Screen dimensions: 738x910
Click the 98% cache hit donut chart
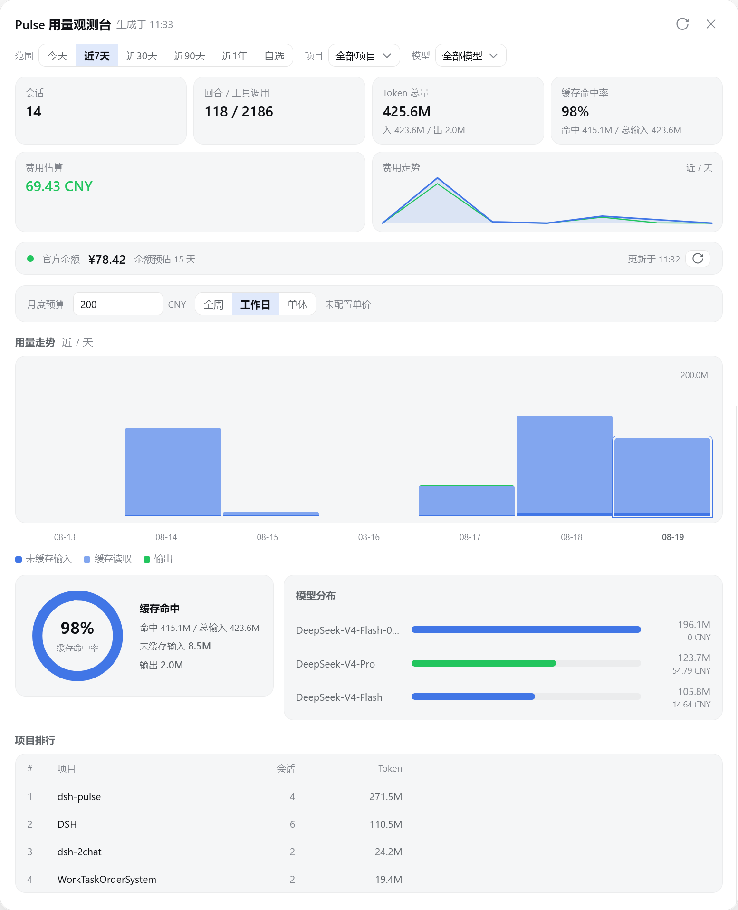(x=77, y=636)
